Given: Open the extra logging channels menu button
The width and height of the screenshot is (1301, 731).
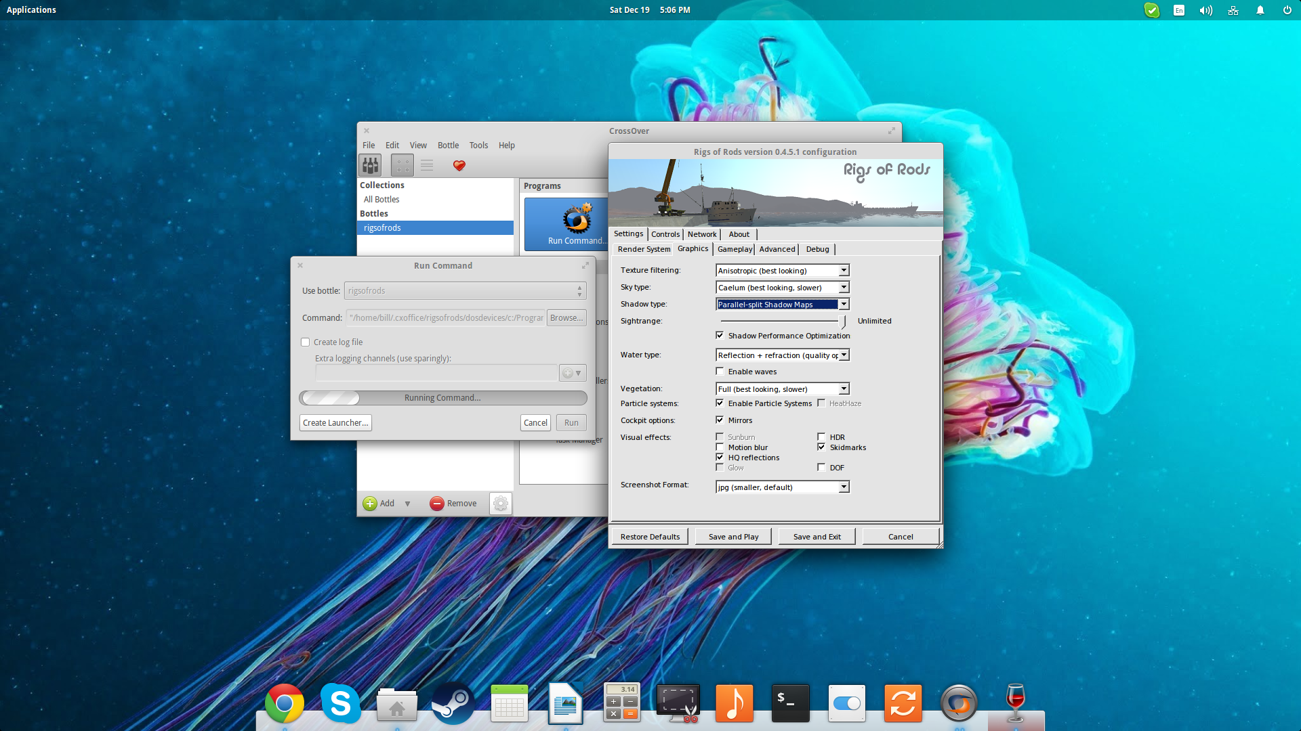Looking at the screenshot, I should pyautogui.click(x=573, y=373).
